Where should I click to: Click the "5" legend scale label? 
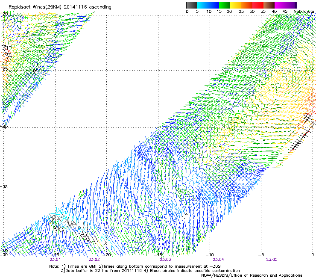point(197,12)
